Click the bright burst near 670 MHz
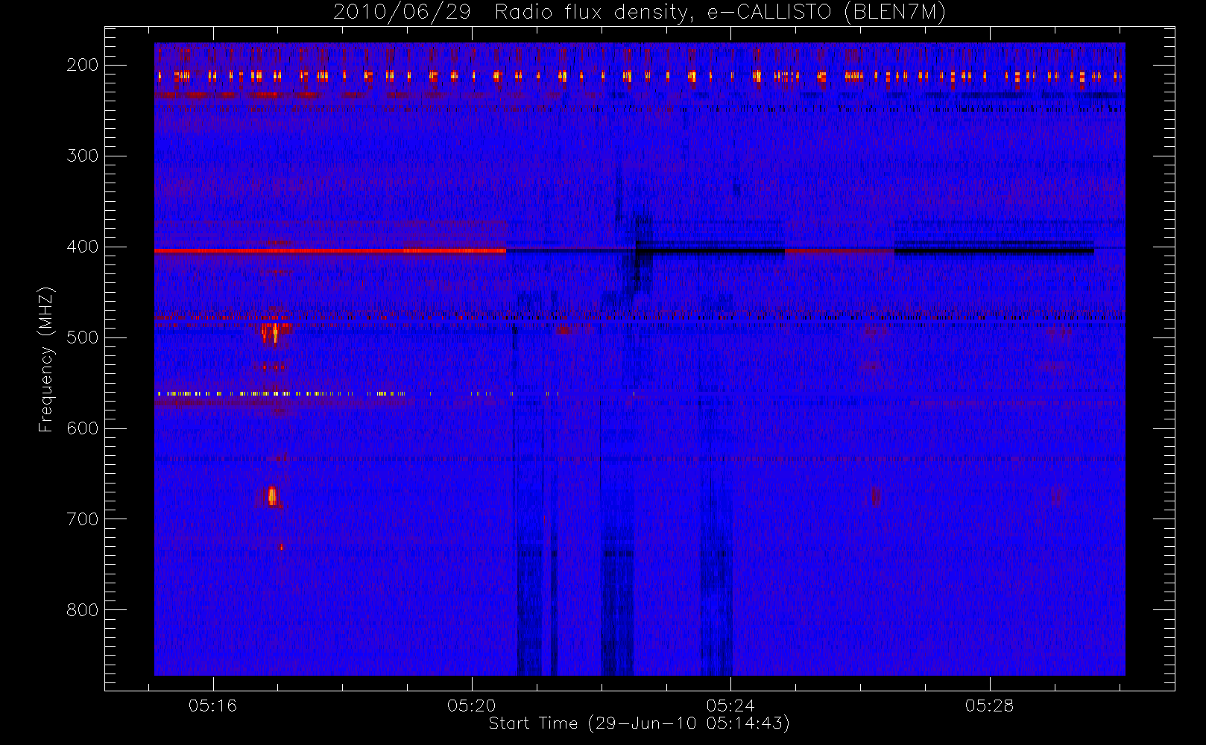The width and height of the screenshot is (1206, 745). tap(273, 496)
